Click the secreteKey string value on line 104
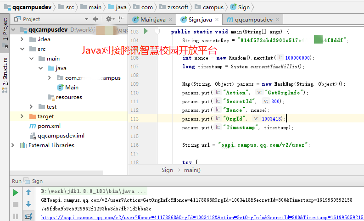This screenshot has width=364, height=221. pos(292,40)
